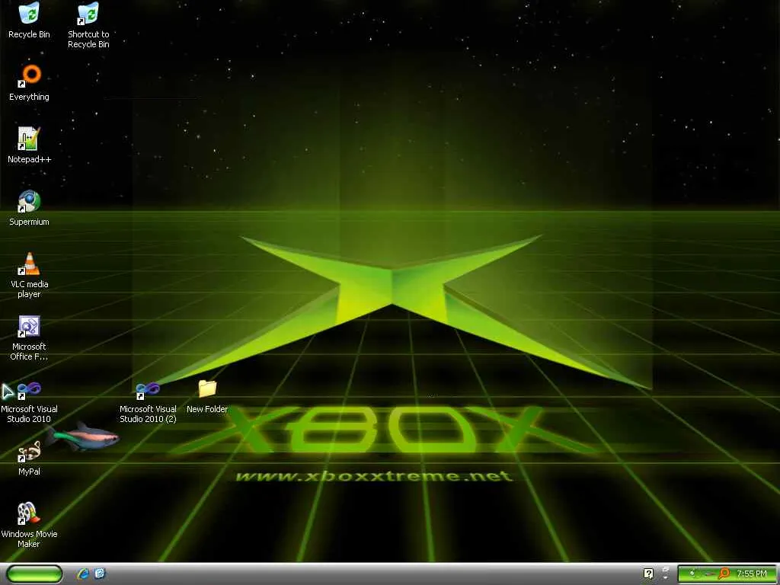Open the language bar options arrow
780x585 pixels.
pyautogui.click(x=665, y=577)
